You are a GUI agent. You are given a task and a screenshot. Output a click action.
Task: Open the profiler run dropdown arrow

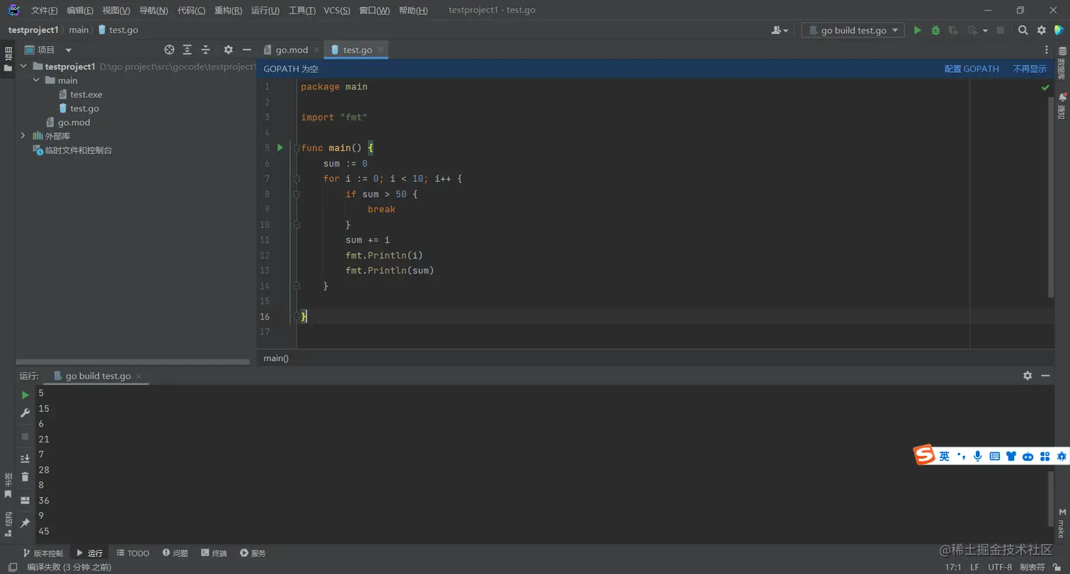(985, 31)
